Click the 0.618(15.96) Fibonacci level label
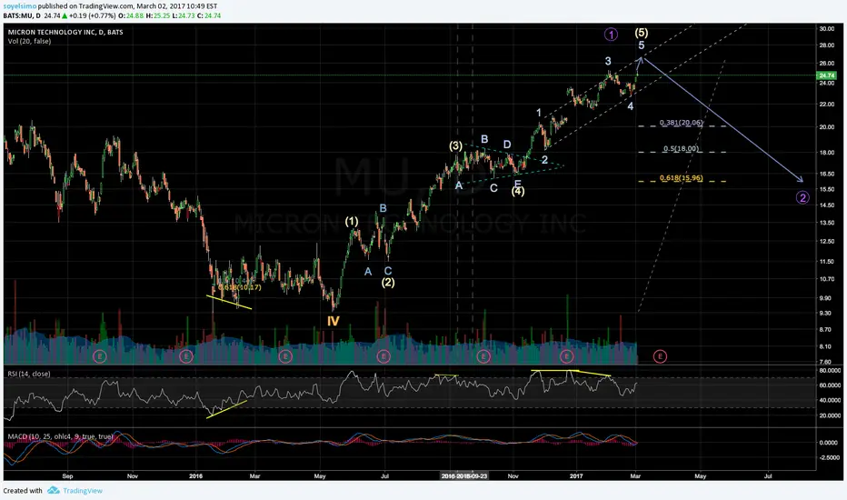847x500 pixels. [x=682, y=178]
